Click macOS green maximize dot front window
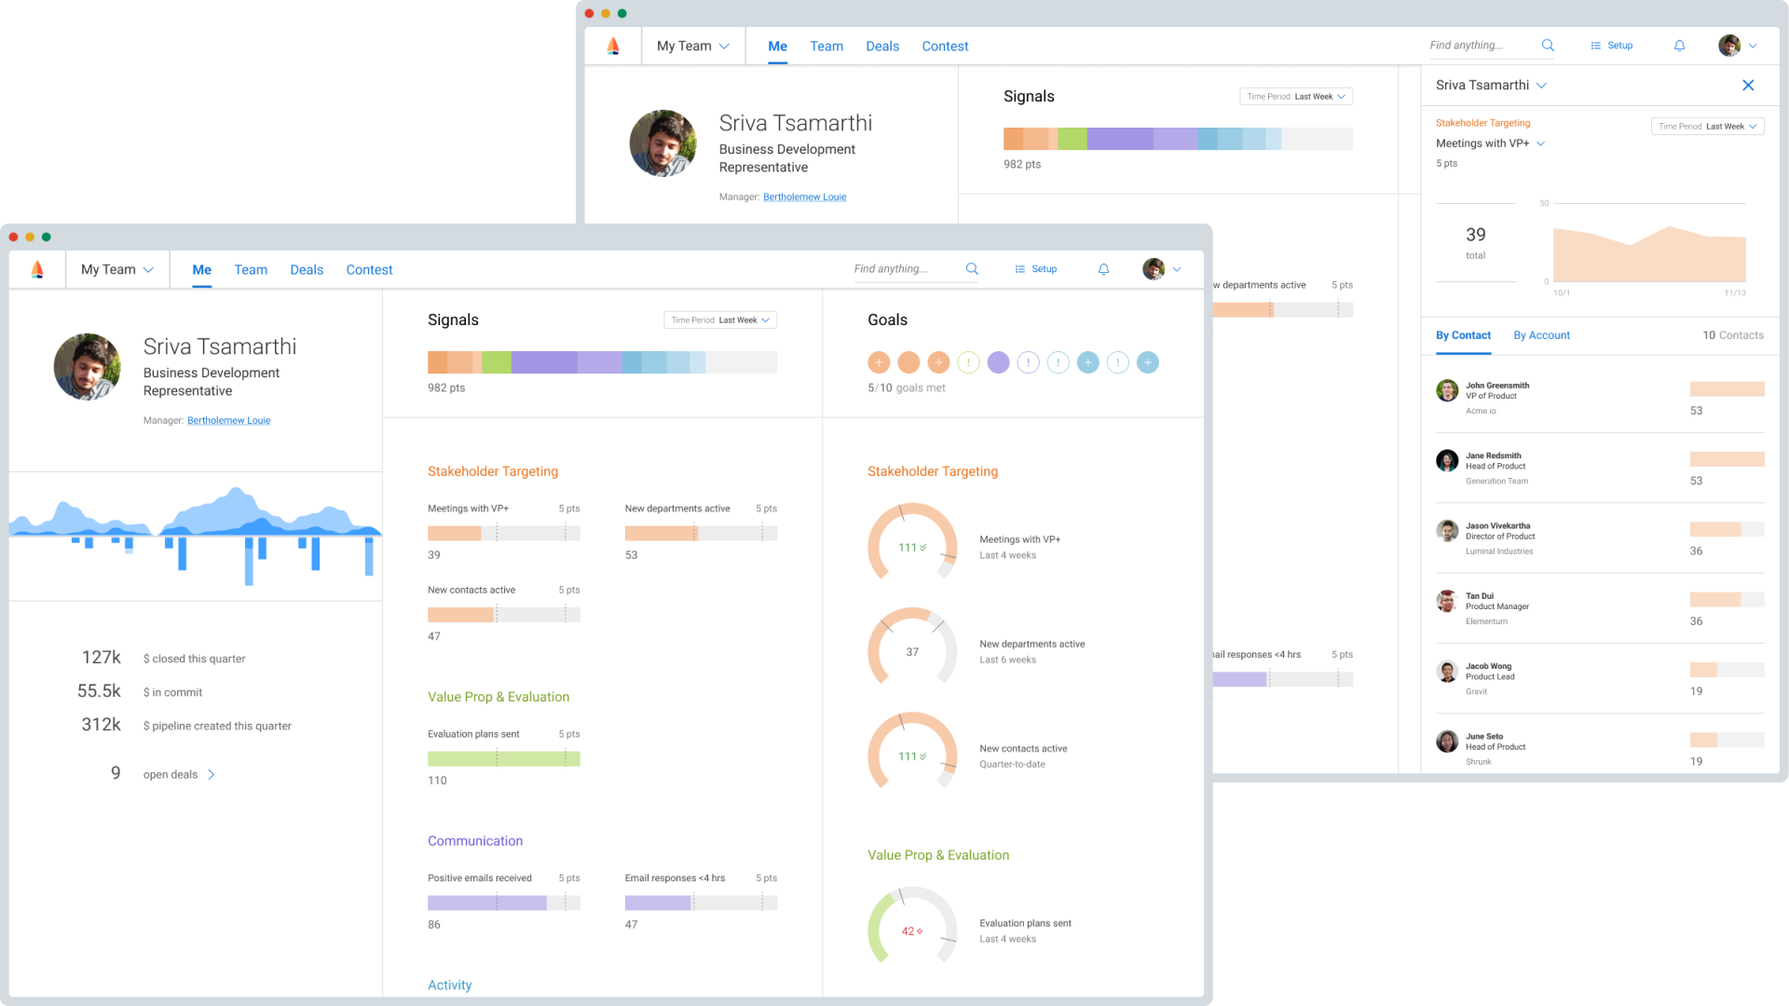The width and height of the screenshot is (1789, 1006). (x=47, y=237)
